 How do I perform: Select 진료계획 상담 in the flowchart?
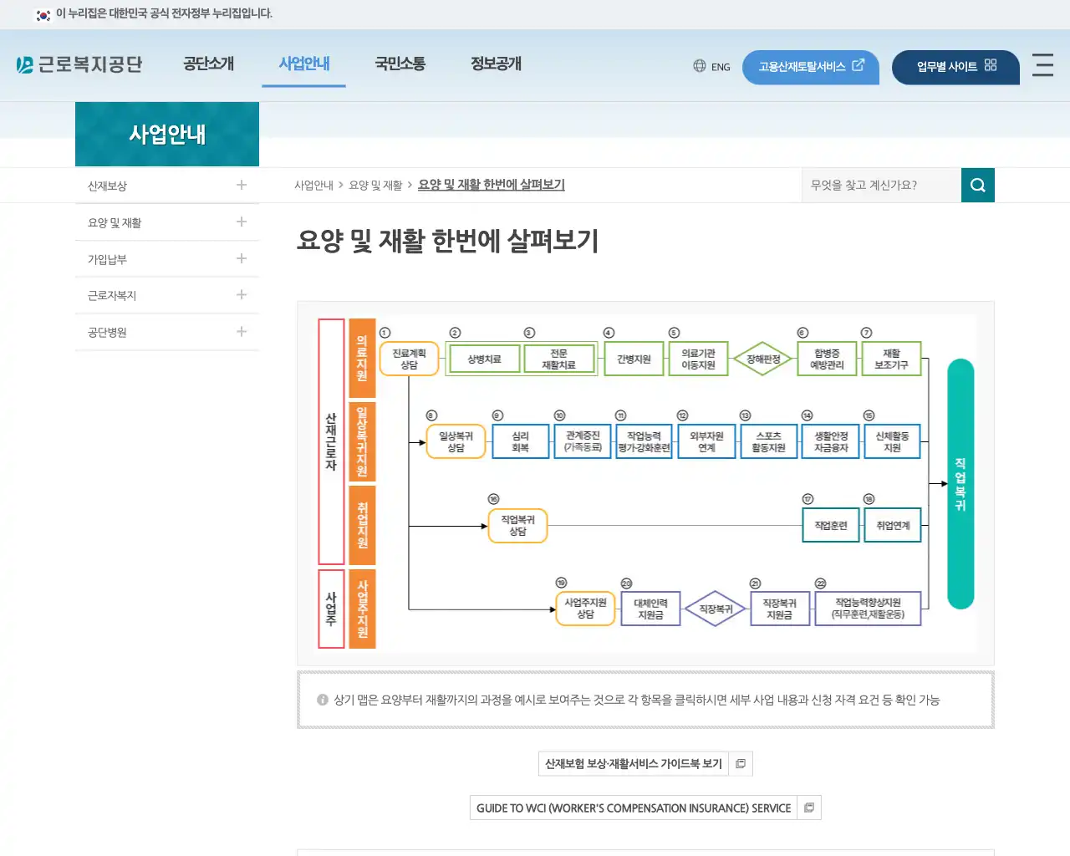click(x=409, y=358)
